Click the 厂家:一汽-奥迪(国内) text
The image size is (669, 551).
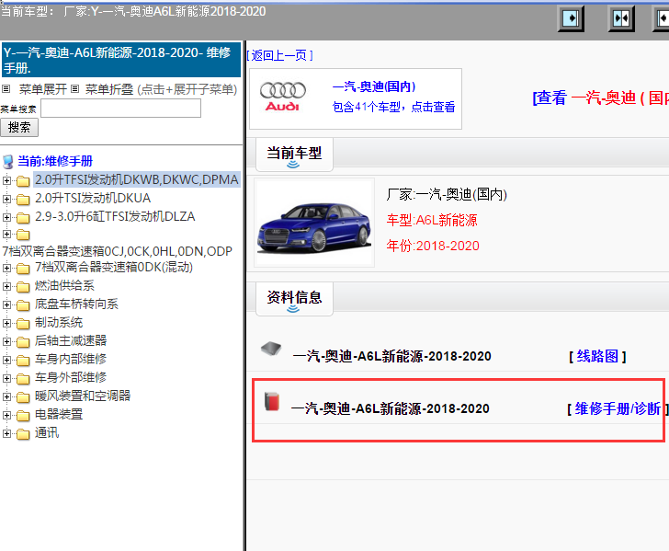pyautogui.click(x=447, y=194)
